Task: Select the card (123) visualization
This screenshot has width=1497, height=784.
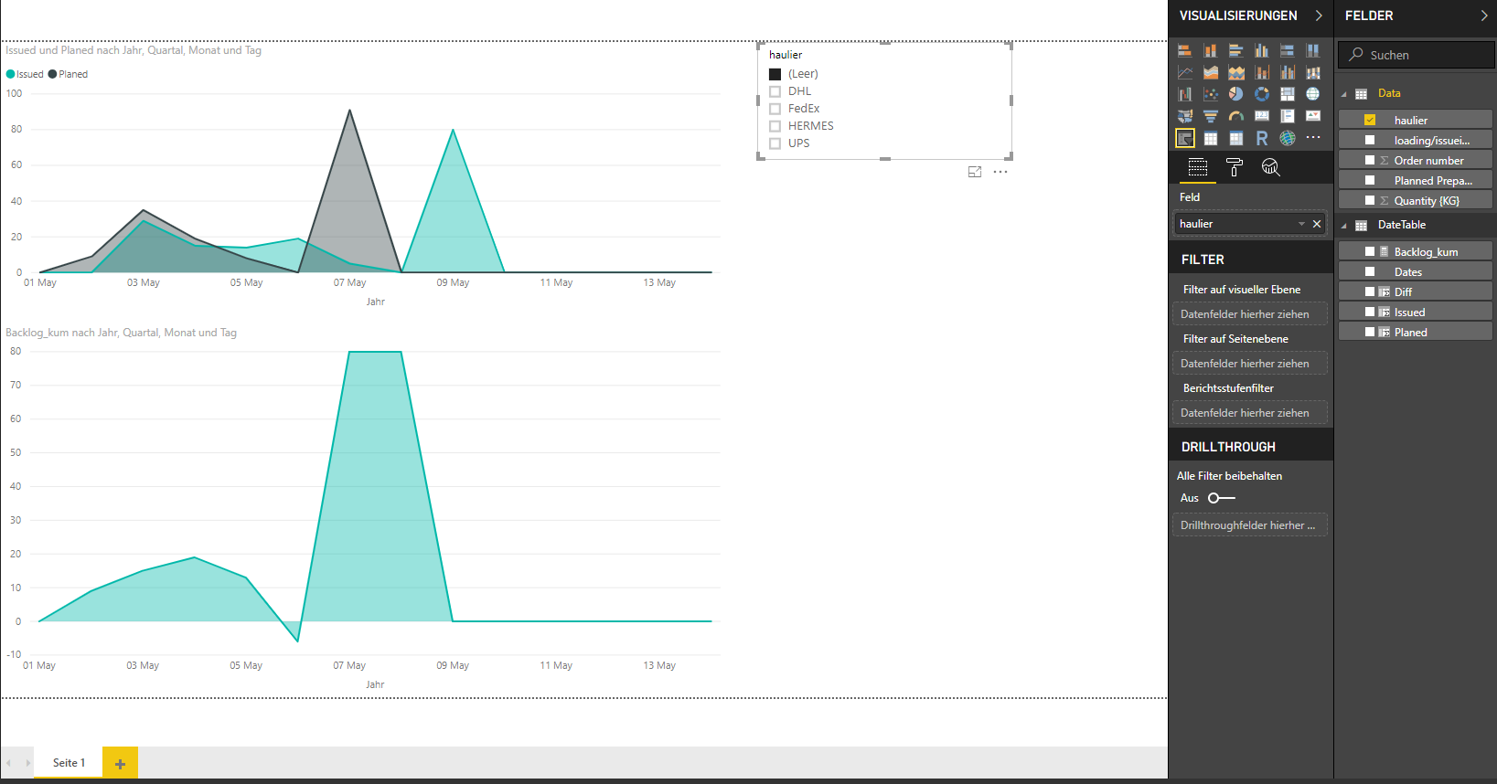Action: (x=1262, y=116)
